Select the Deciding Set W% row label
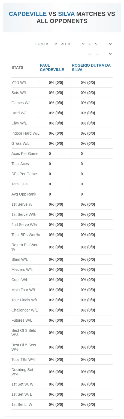 [22, 372]
